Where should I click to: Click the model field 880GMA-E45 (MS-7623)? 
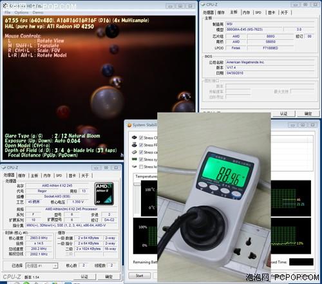pos(254,30)
